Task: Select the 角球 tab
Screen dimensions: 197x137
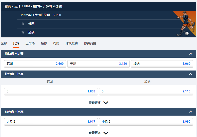Action: pos(44,43)
